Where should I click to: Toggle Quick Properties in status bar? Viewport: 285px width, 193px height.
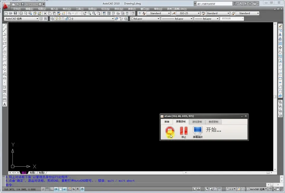(x=82, y=189)
